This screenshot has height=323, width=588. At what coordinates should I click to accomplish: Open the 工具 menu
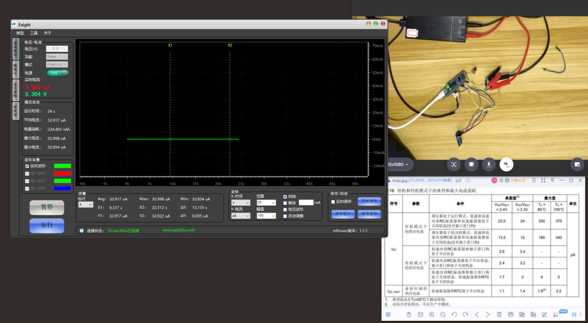point(34,33)
